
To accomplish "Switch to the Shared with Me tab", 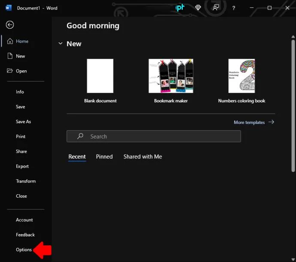I will (x=143, y=157).
